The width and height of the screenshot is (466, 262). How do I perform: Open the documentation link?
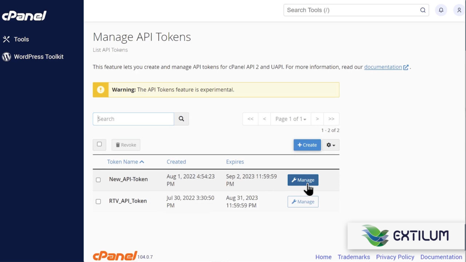383,67
